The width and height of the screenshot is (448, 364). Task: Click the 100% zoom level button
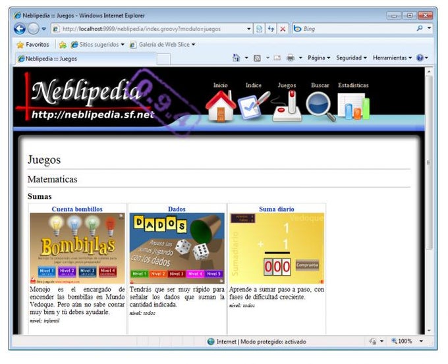(x=402, y=341)
